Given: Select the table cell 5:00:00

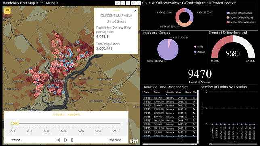Looking at the screenshot, I should [x=158, y=117].
